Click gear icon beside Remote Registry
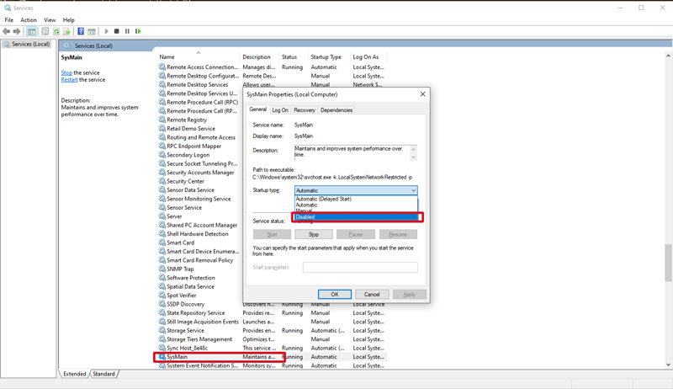This screenshot has height=389, width=673. (162, 120)
